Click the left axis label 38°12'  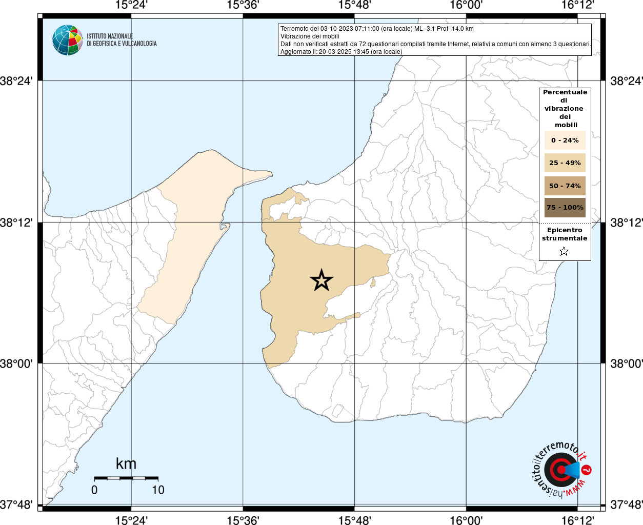click(x=17, y=223)
